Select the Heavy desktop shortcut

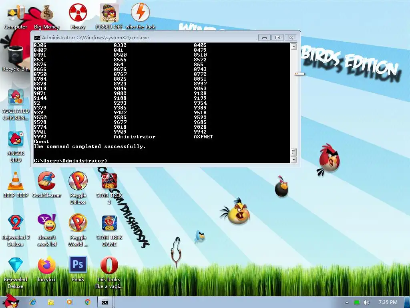[x=78, y=16]
